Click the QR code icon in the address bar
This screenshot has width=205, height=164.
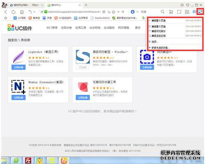click(x=104, y=12)
